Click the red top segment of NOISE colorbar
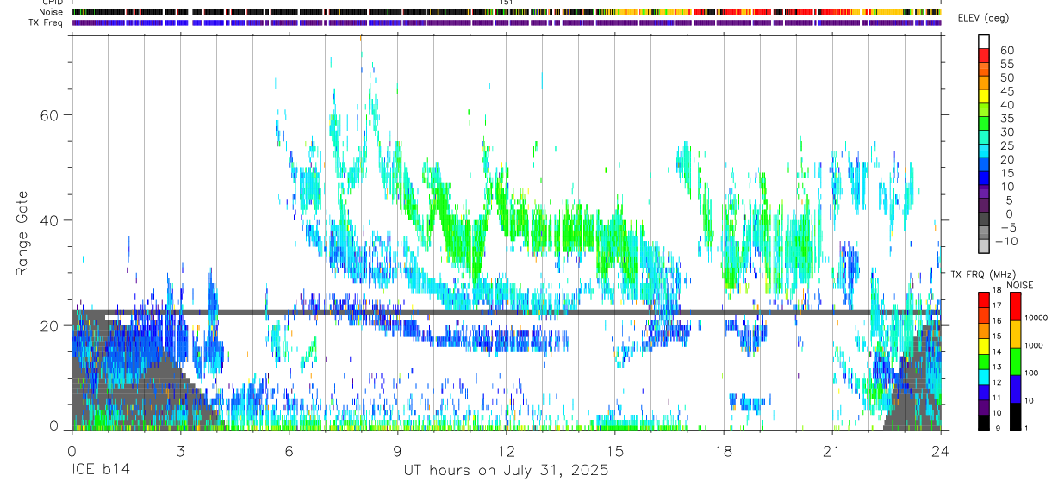1058x488 pixels. (1016, 306)
